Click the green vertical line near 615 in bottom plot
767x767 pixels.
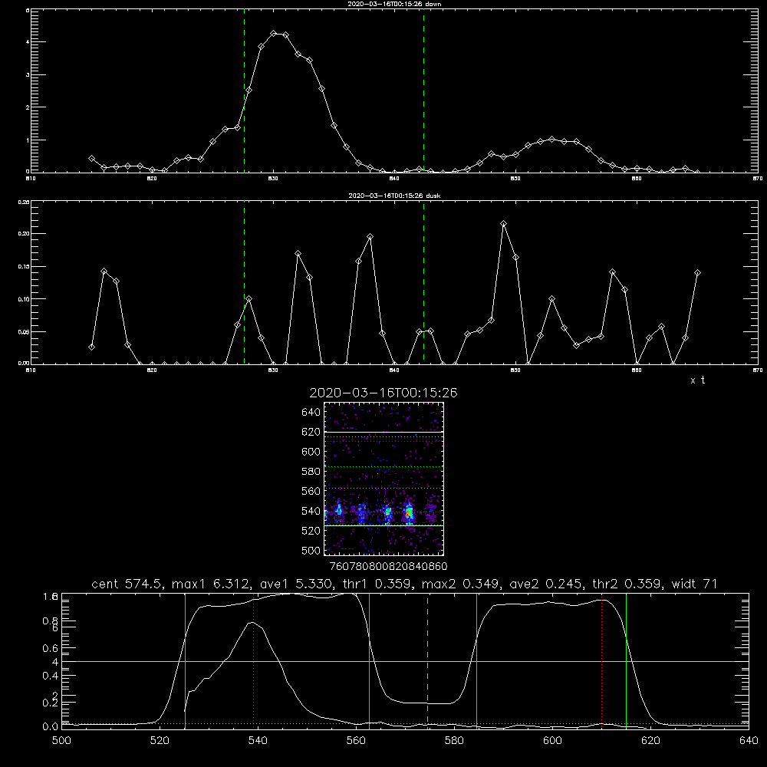[x=626, y=660]
